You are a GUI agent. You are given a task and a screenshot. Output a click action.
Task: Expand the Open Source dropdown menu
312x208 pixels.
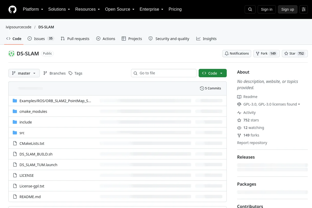(x=120, y=9)
